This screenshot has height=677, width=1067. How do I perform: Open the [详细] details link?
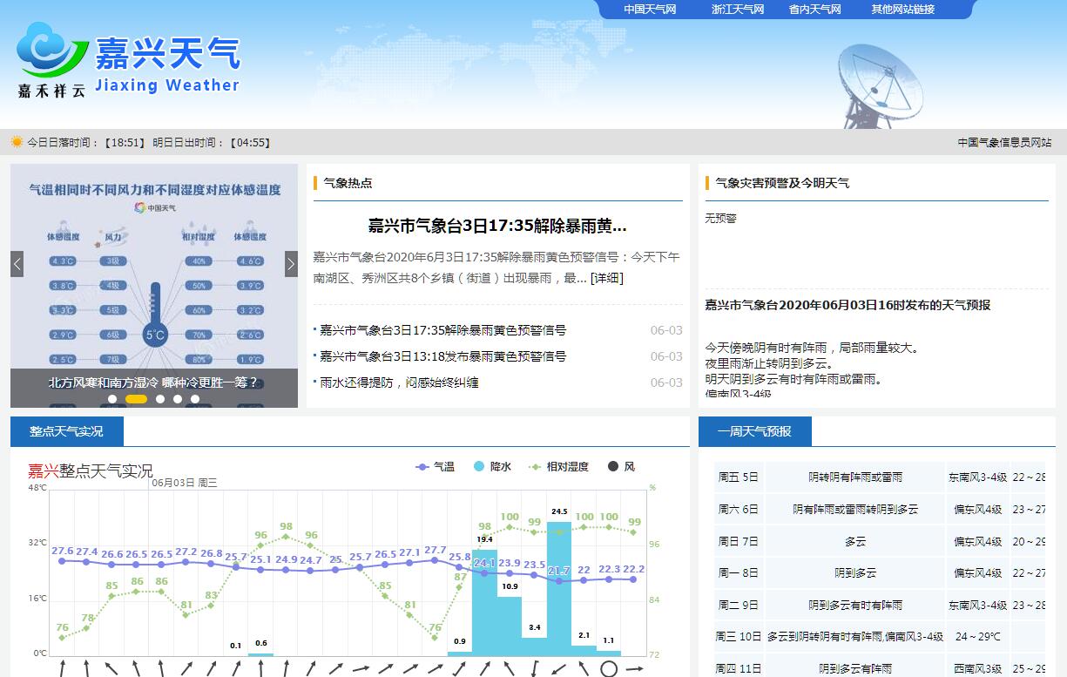click(607, 278)
